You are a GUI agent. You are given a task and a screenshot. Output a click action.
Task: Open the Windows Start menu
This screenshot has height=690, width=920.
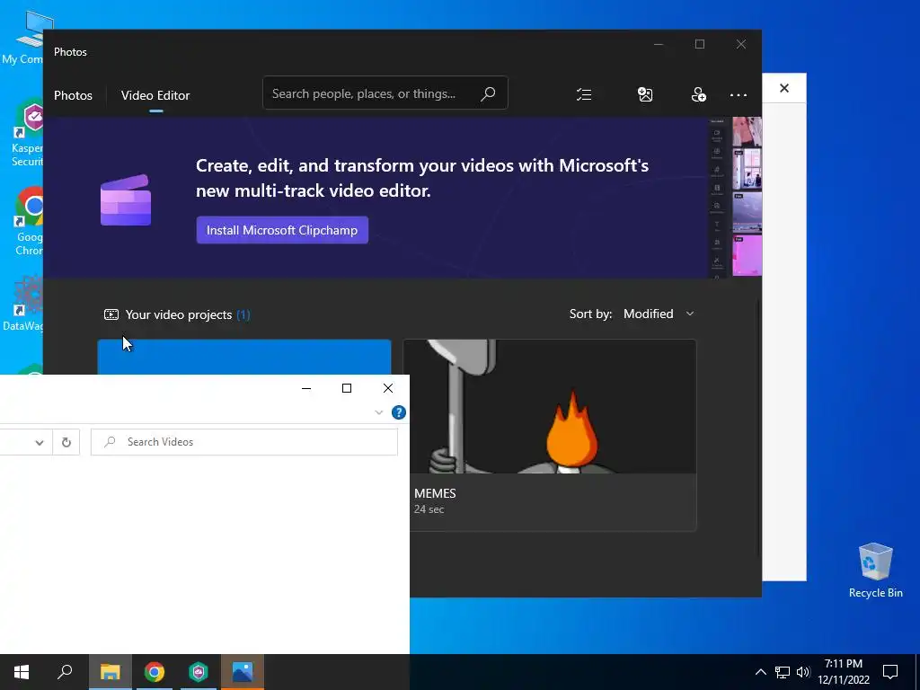[22, 672]
